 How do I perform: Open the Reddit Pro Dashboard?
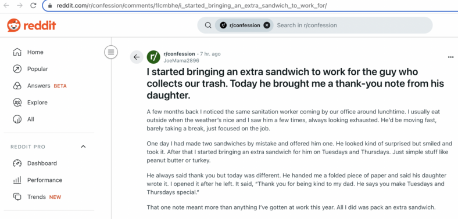pos(42,163)
